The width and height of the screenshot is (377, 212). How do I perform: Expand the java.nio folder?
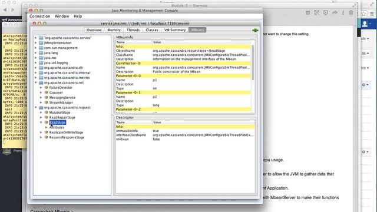click(x=36, y=58)
